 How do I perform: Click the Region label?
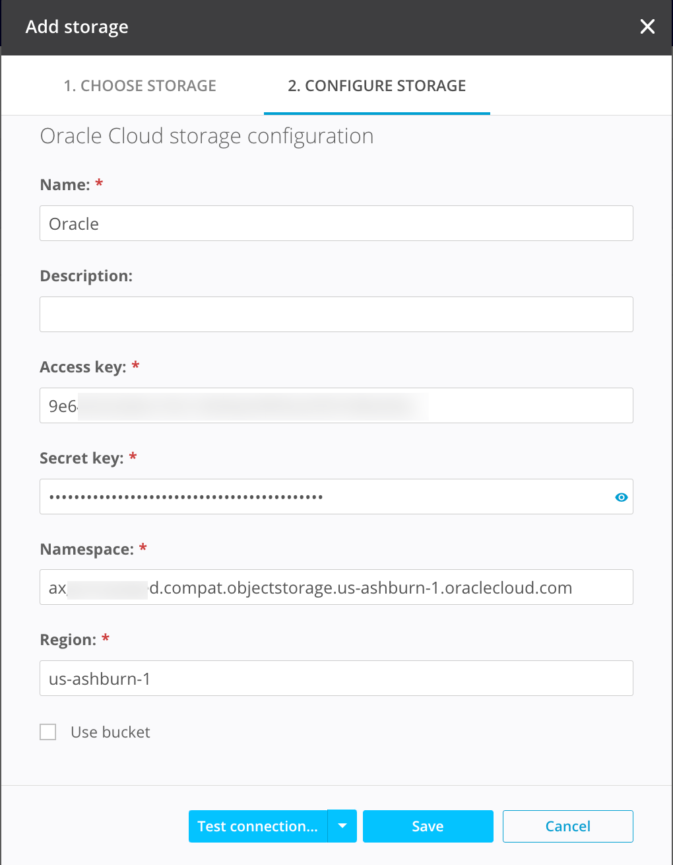[x=68, y=640]
